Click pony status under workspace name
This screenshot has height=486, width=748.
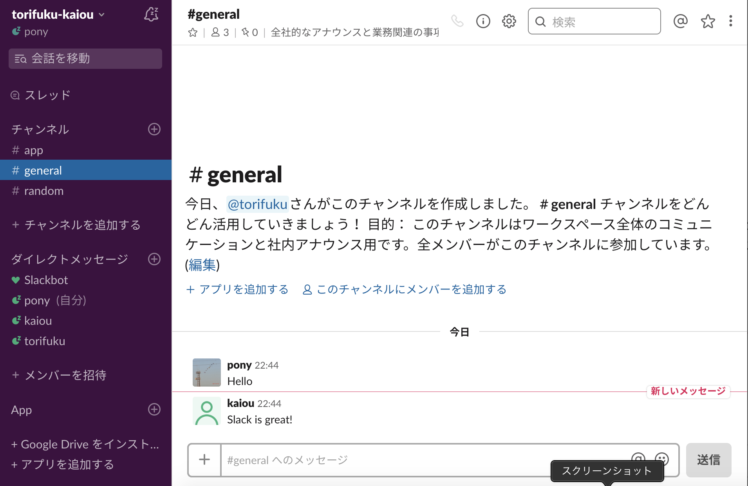30,32
